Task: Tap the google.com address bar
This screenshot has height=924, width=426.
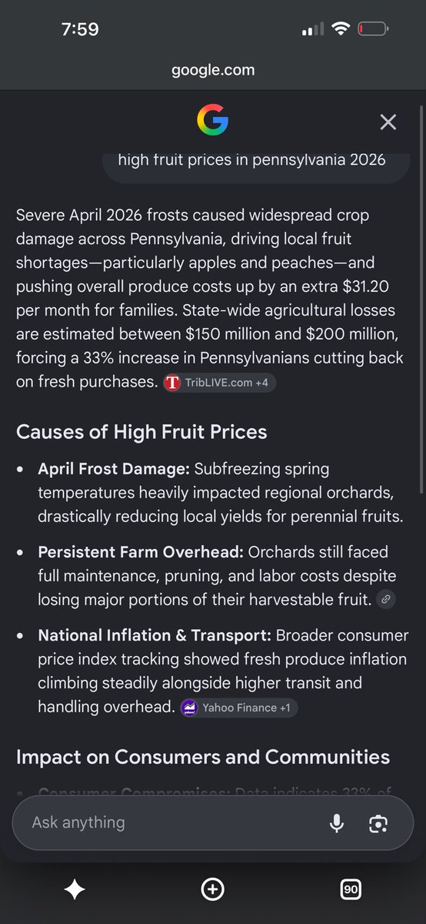Action: 213,70
